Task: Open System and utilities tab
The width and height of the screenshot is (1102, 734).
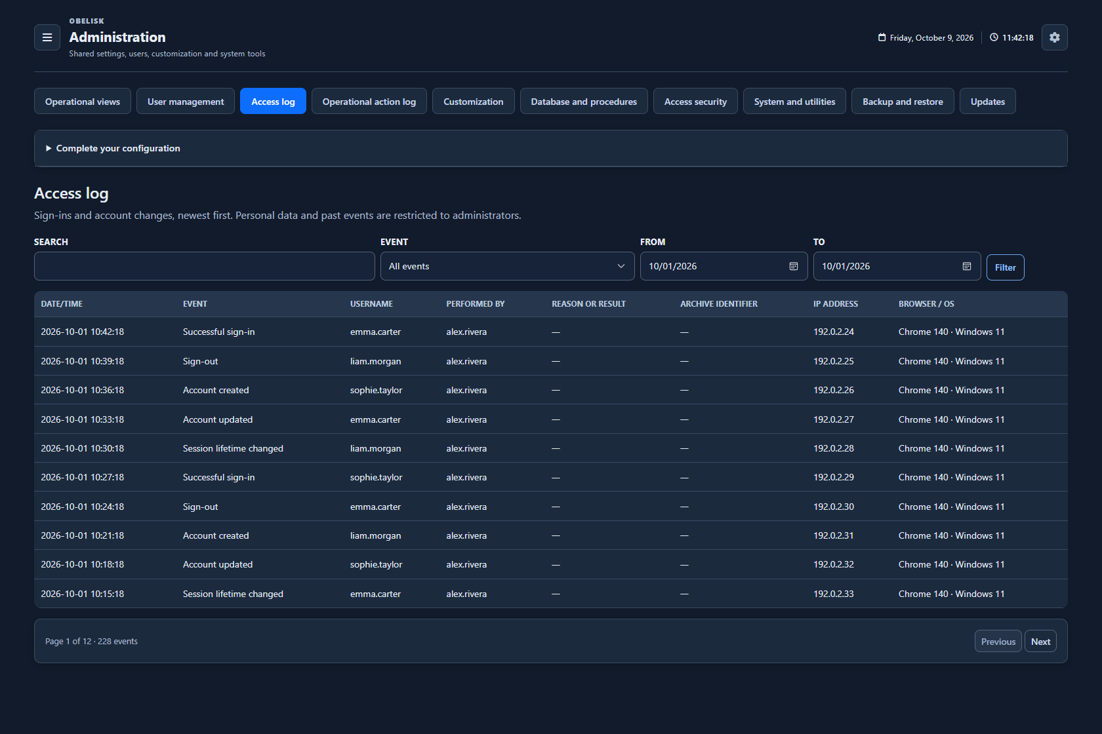Action: [794, 101]
